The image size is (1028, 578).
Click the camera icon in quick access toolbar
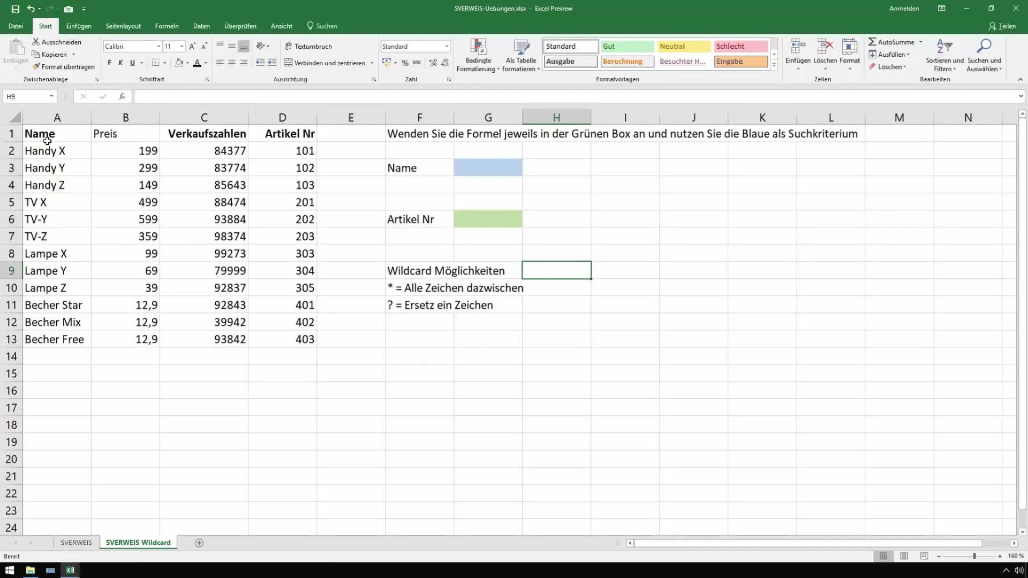point(69,9)
